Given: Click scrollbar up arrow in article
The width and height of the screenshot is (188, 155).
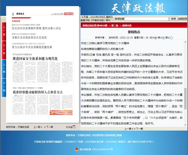Looking at the screenshot, I should click(185, 42).
